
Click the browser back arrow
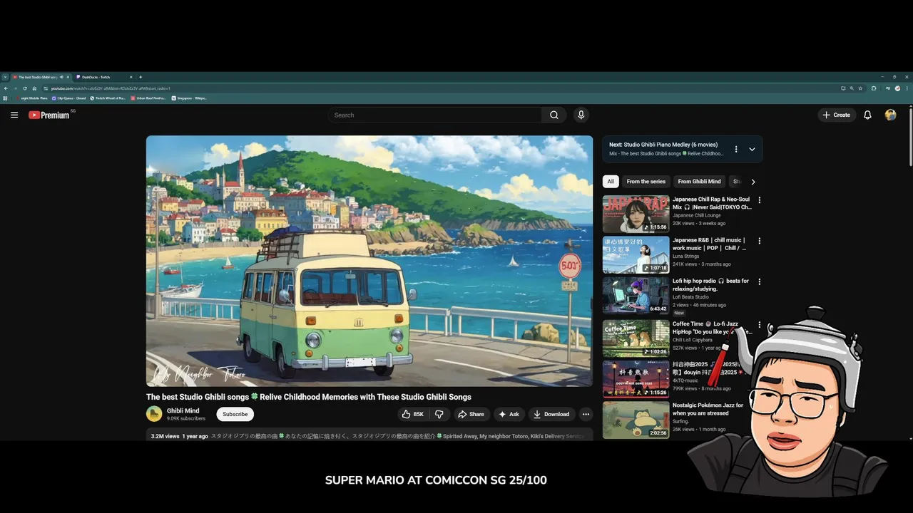(6, 88)
